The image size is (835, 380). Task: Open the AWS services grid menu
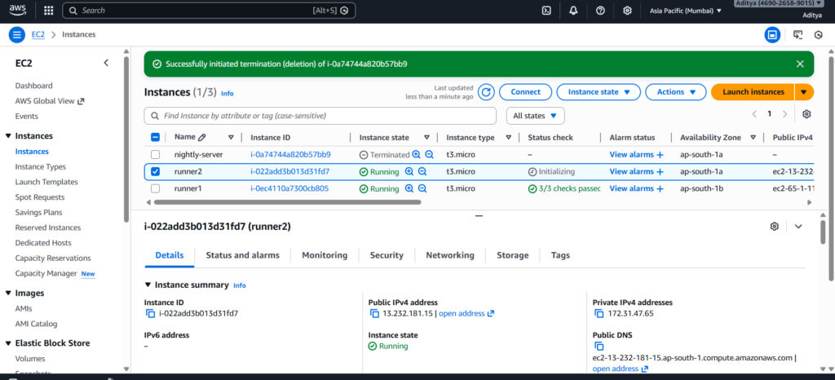[x=48, y=11]
